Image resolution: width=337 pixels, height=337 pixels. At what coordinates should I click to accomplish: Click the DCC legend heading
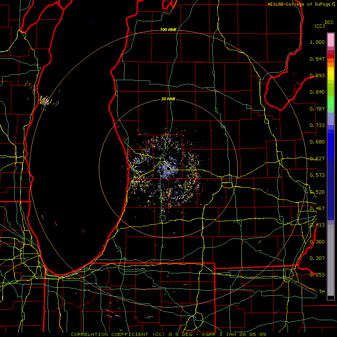click(329, 22)
